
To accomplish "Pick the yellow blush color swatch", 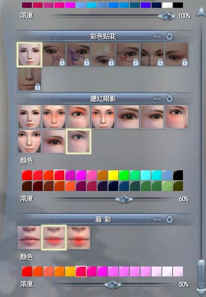I will coord(113,175).
